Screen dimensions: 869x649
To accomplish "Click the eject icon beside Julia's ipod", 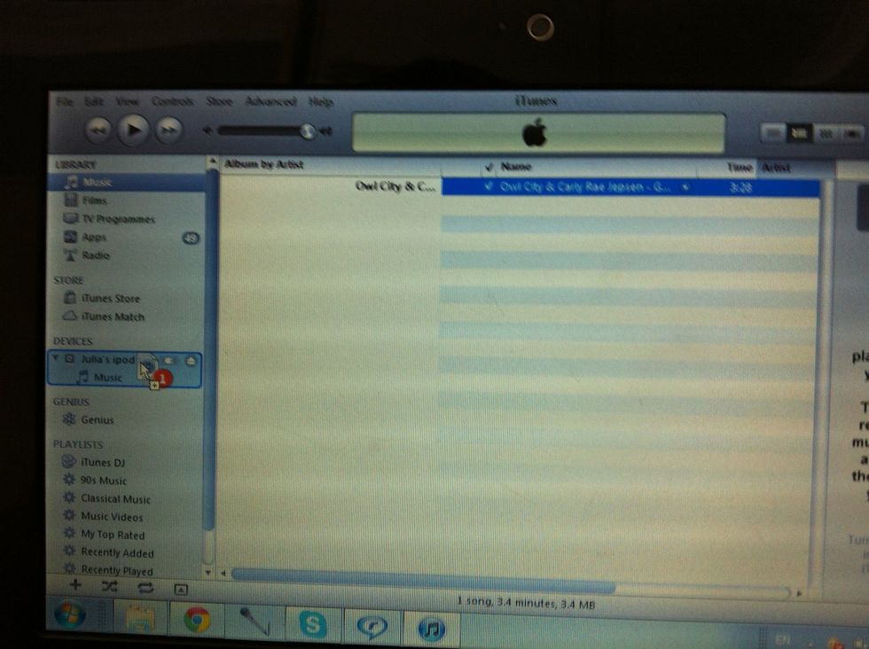I will [x=191, y=361].
